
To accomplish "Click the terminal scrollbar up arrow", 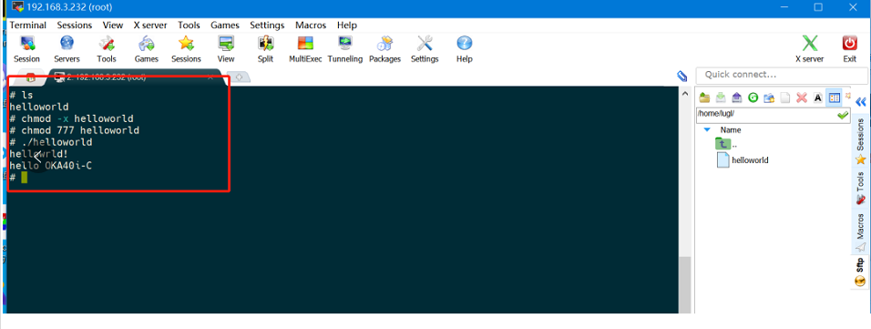I will point(685,94).
